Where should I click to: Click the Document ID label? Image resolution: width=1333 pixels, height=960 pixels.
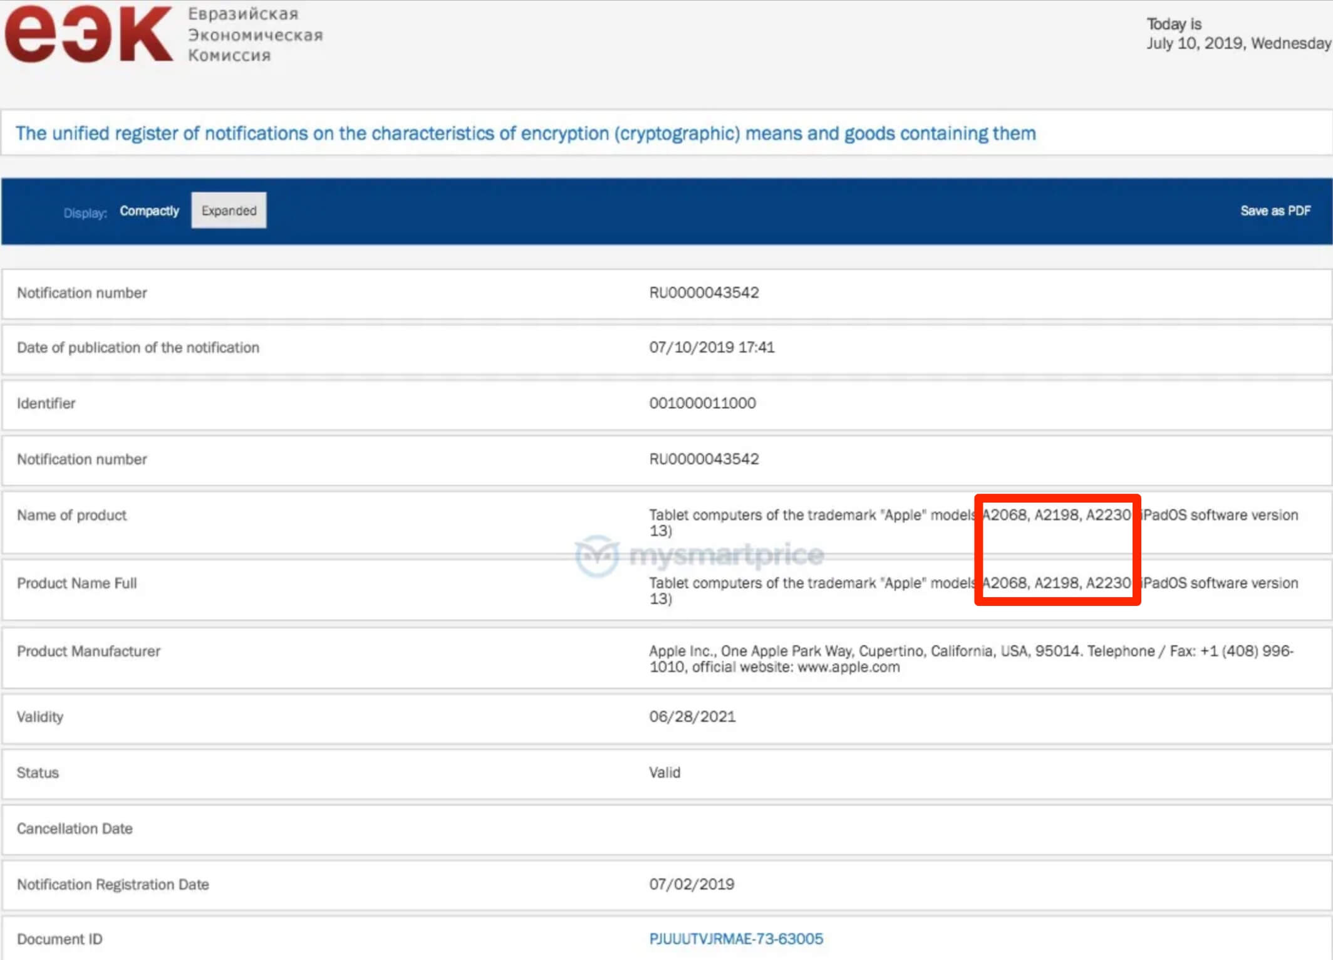60,939
